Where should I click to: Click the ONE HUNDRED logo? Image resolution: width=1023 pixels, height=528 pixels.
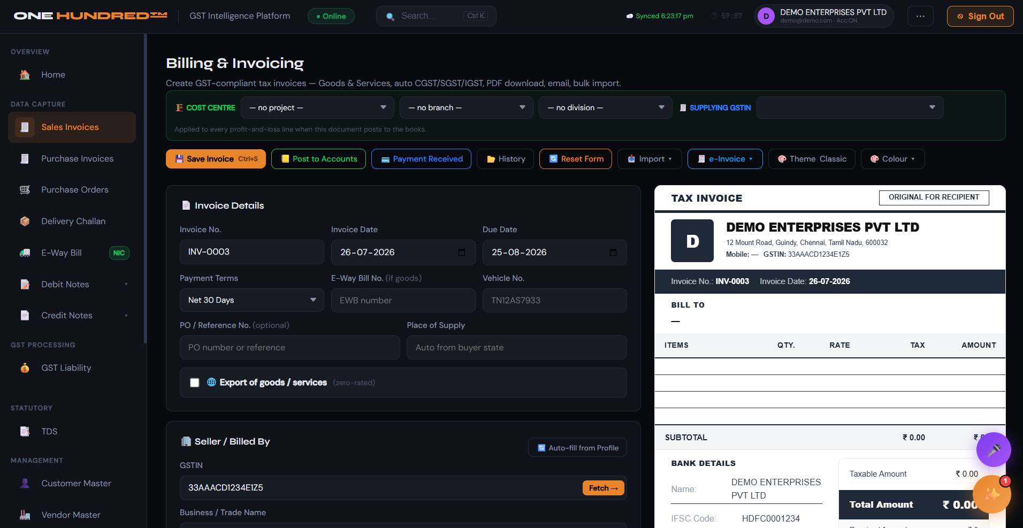pyautogui.click(x=90, y=16)
